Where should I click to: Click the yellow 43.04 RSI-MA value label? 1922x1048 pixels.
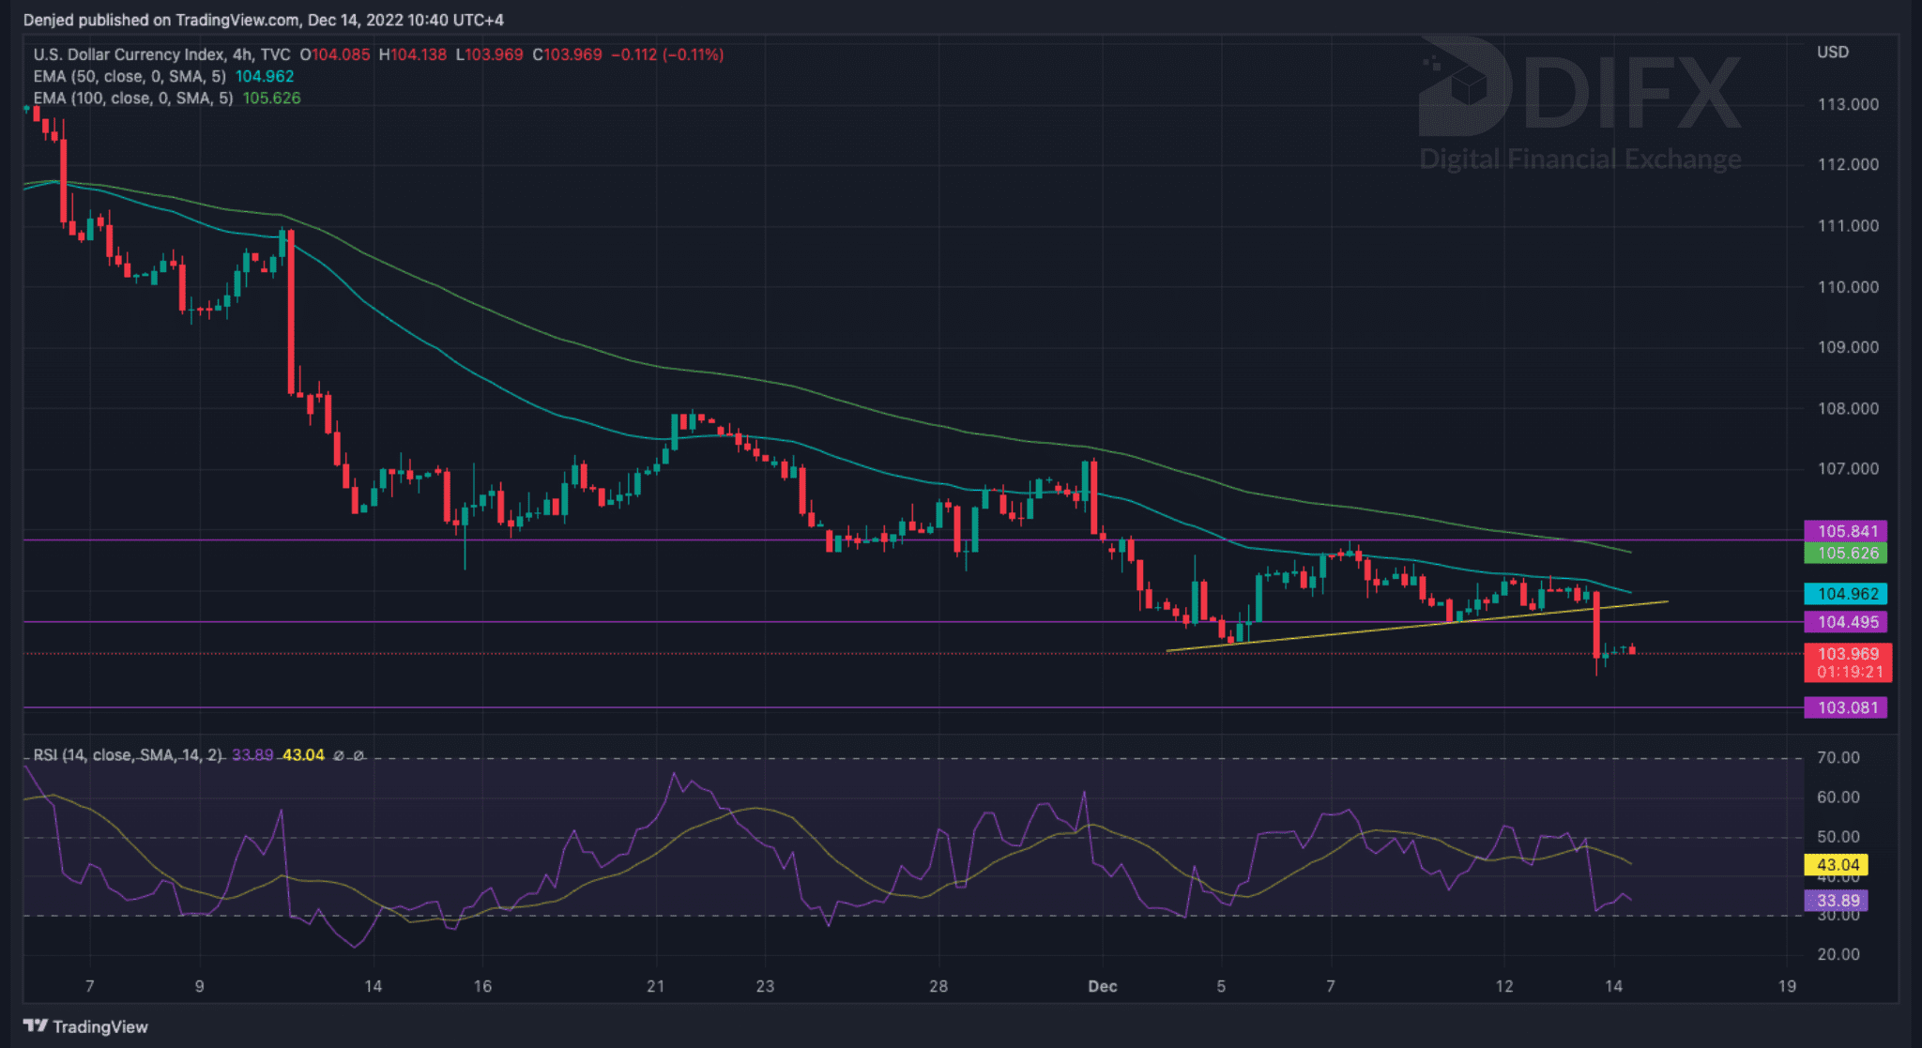click(1837, 865)
